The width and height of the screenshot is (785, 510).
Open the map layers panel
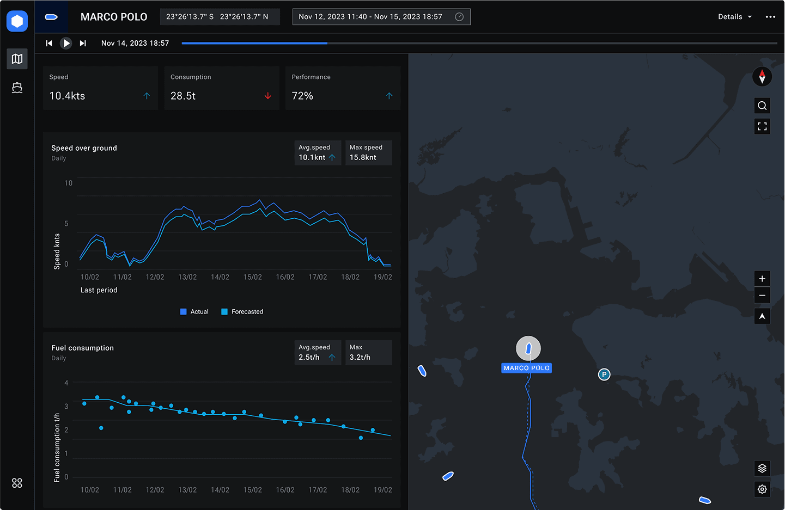(x=762, y=468)
